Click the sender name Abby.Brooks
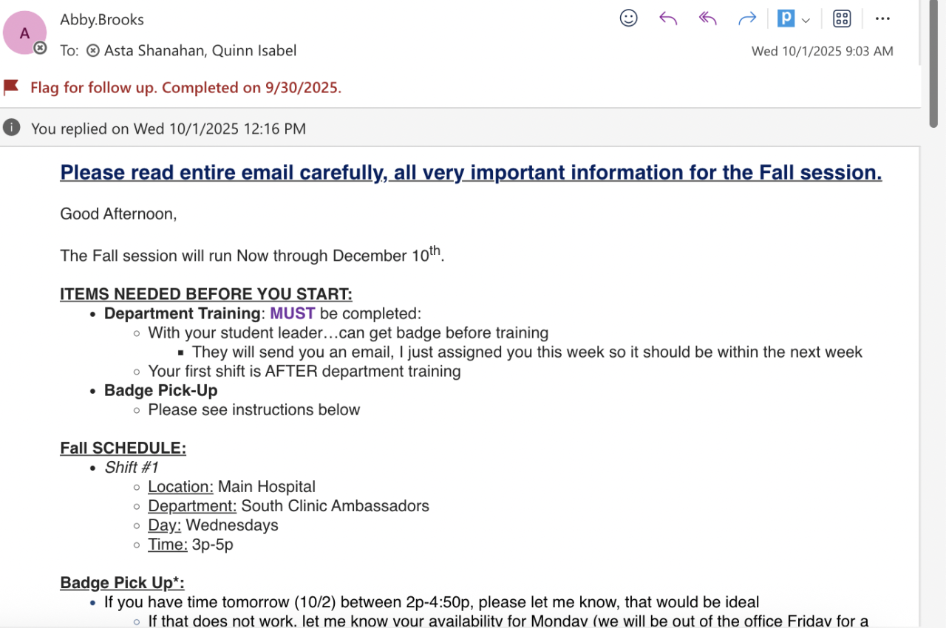 click(102, 20)
